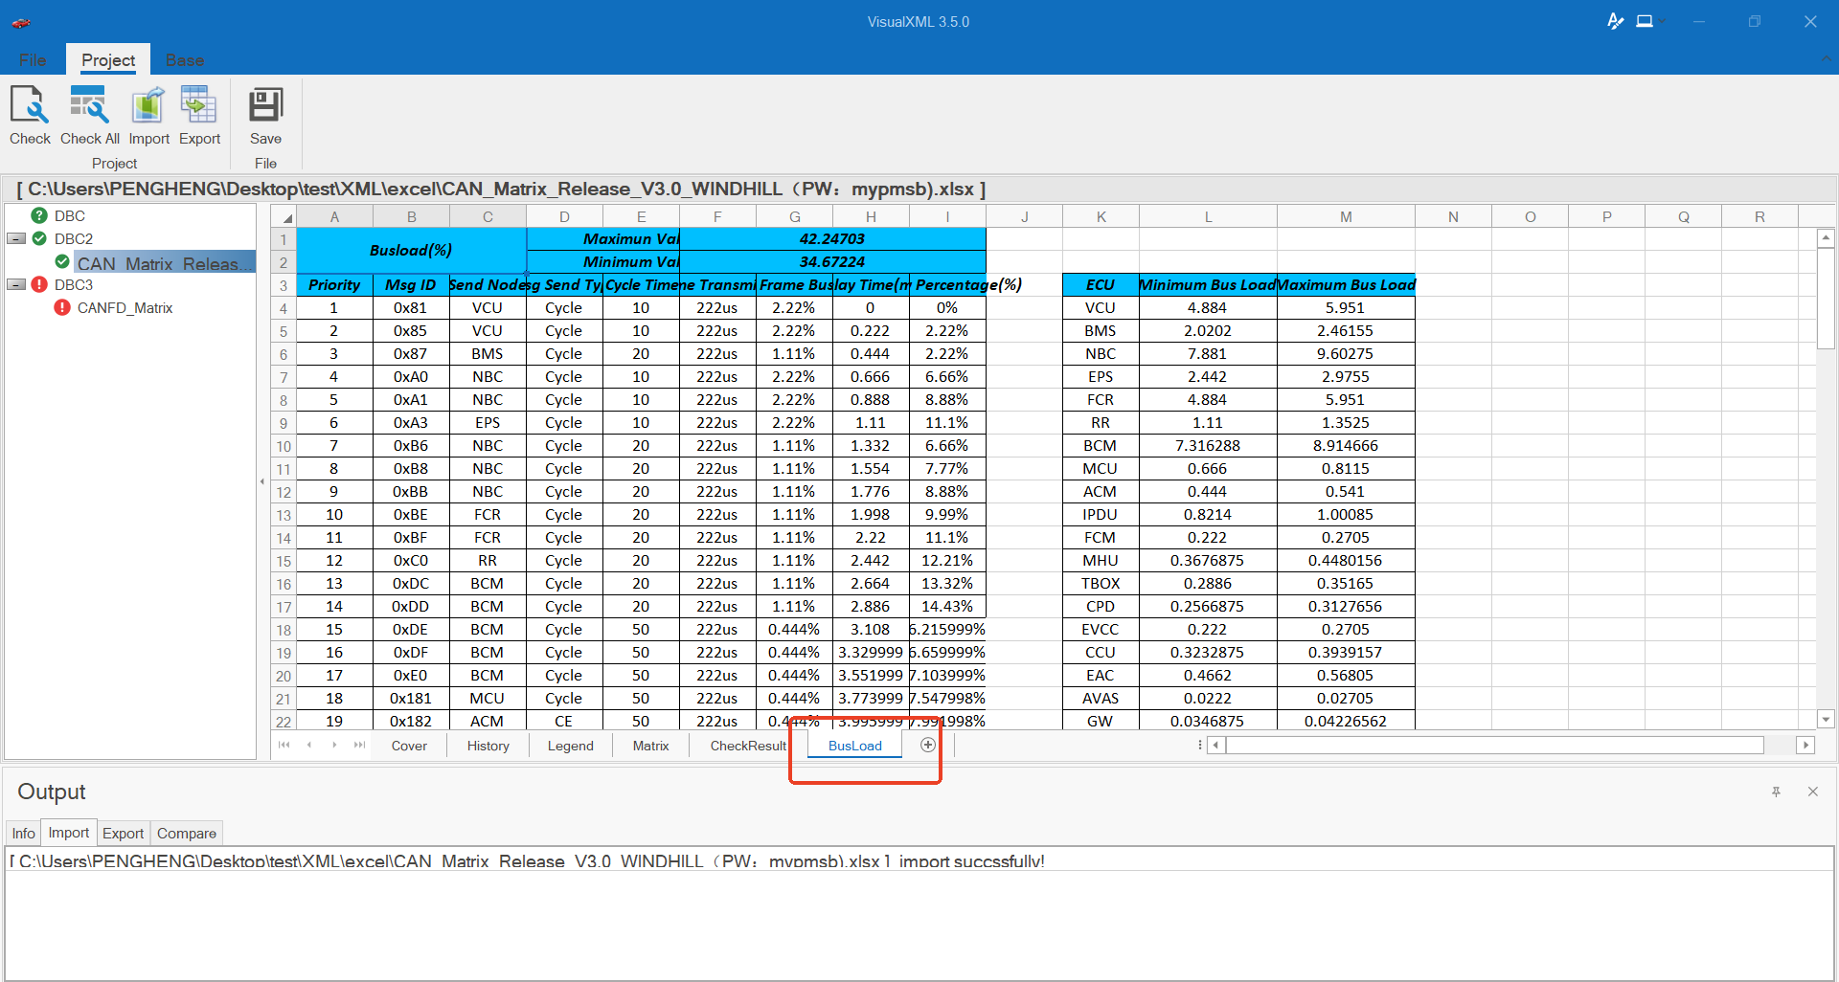The image size is (1839, 982).
Task: Open the Export output tab
Action: [x=123, y=833]
